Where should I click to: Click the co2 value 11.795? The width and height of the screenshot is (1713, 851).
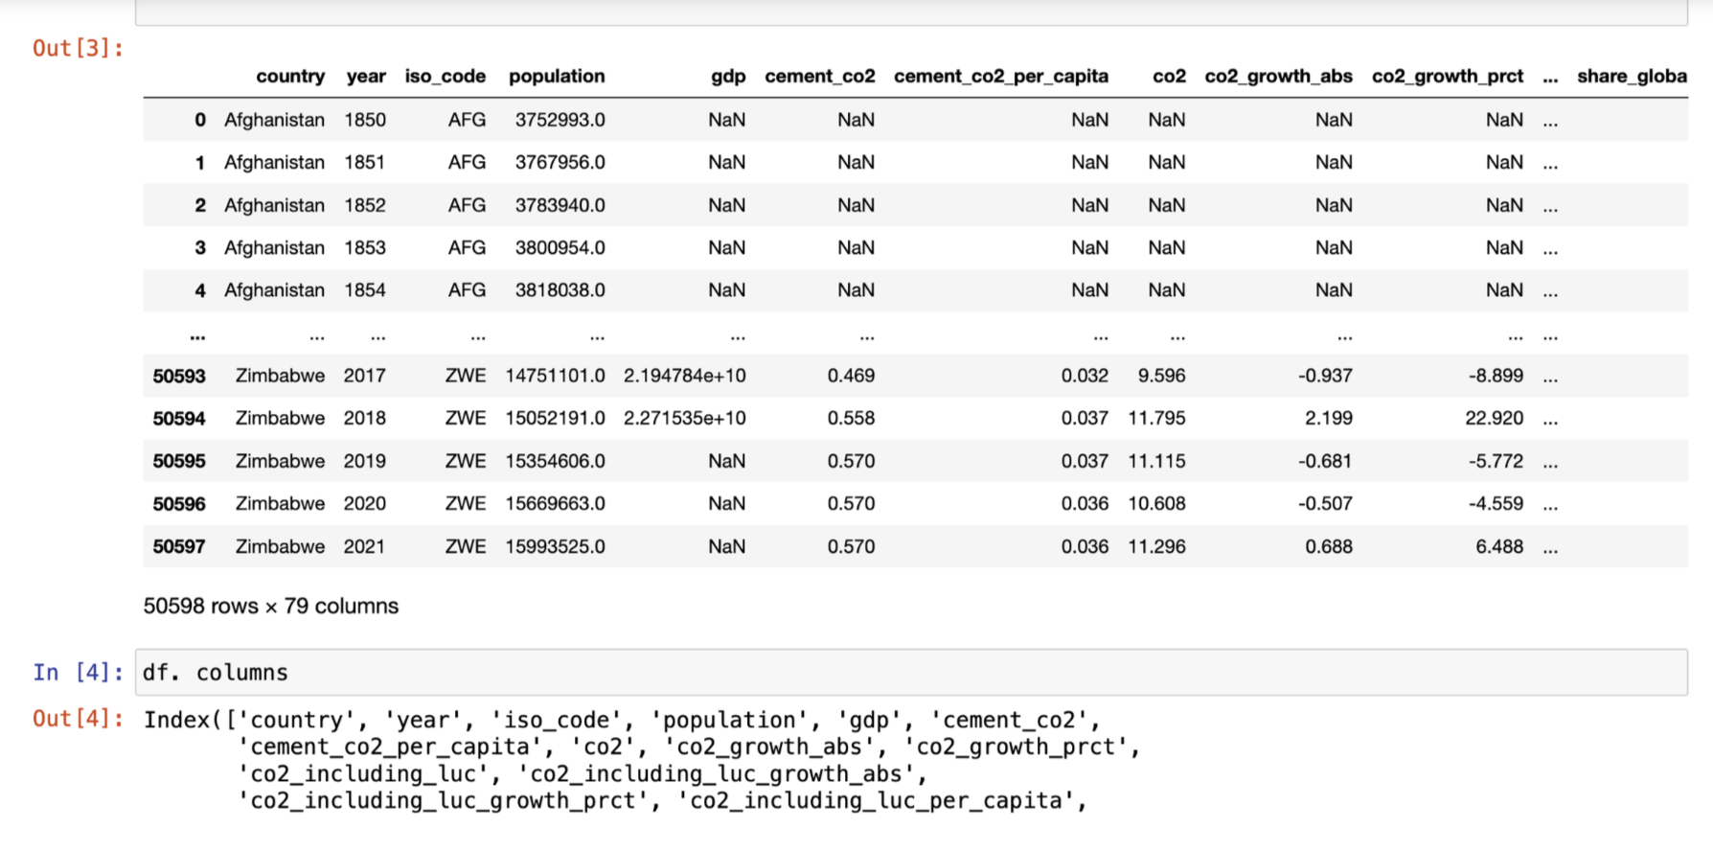point(1156,419)
